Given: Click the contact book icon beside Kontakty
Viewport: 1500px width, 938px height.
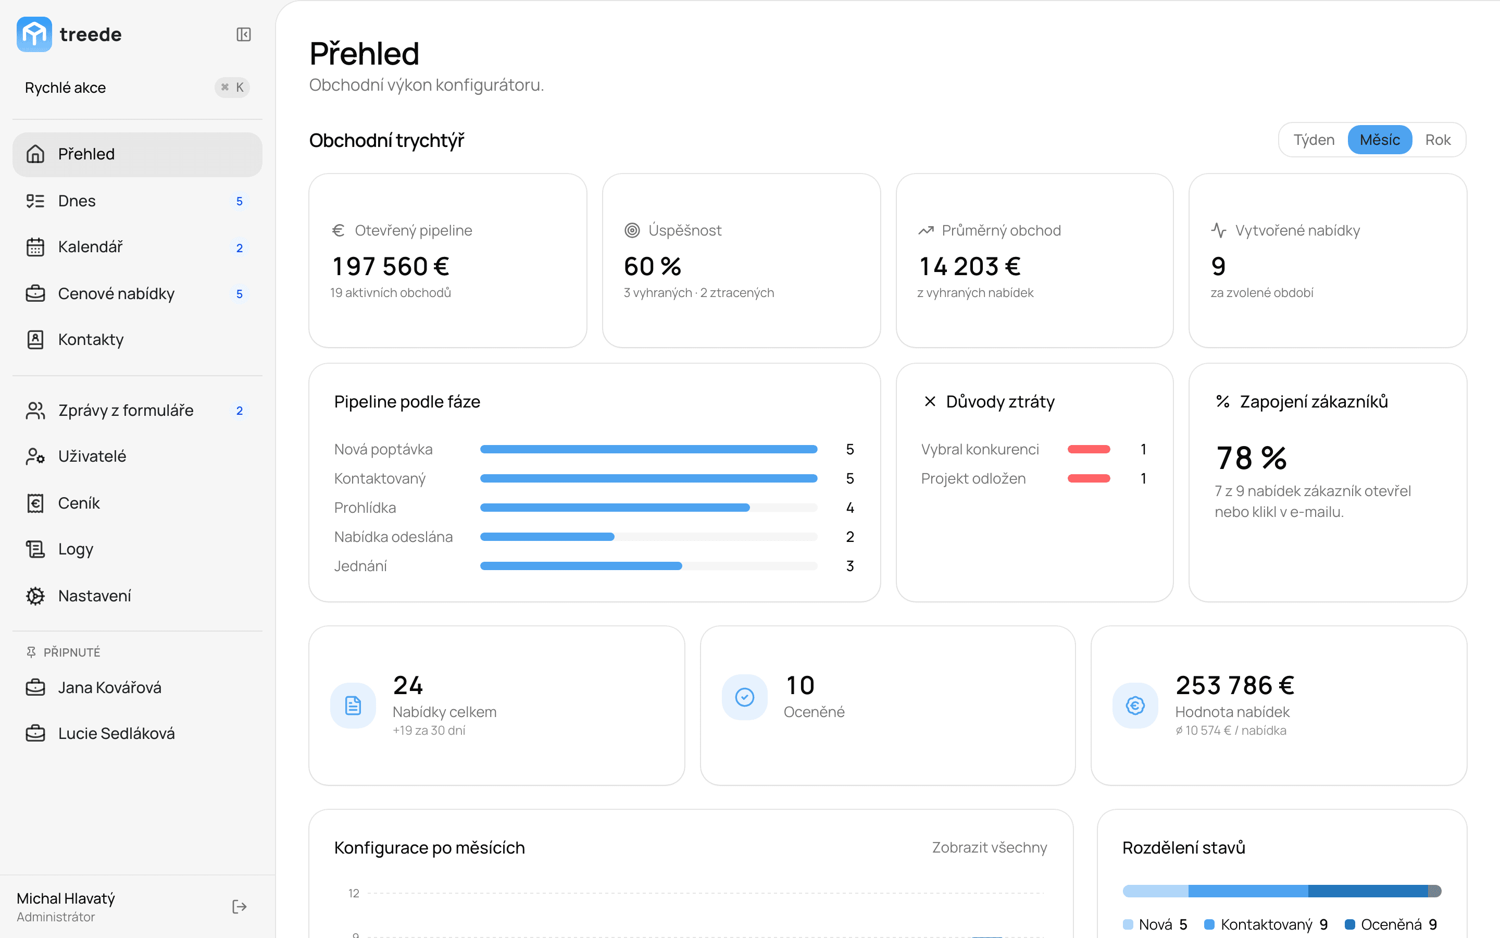Looking at the screenshot, I should tap(35, 339).
